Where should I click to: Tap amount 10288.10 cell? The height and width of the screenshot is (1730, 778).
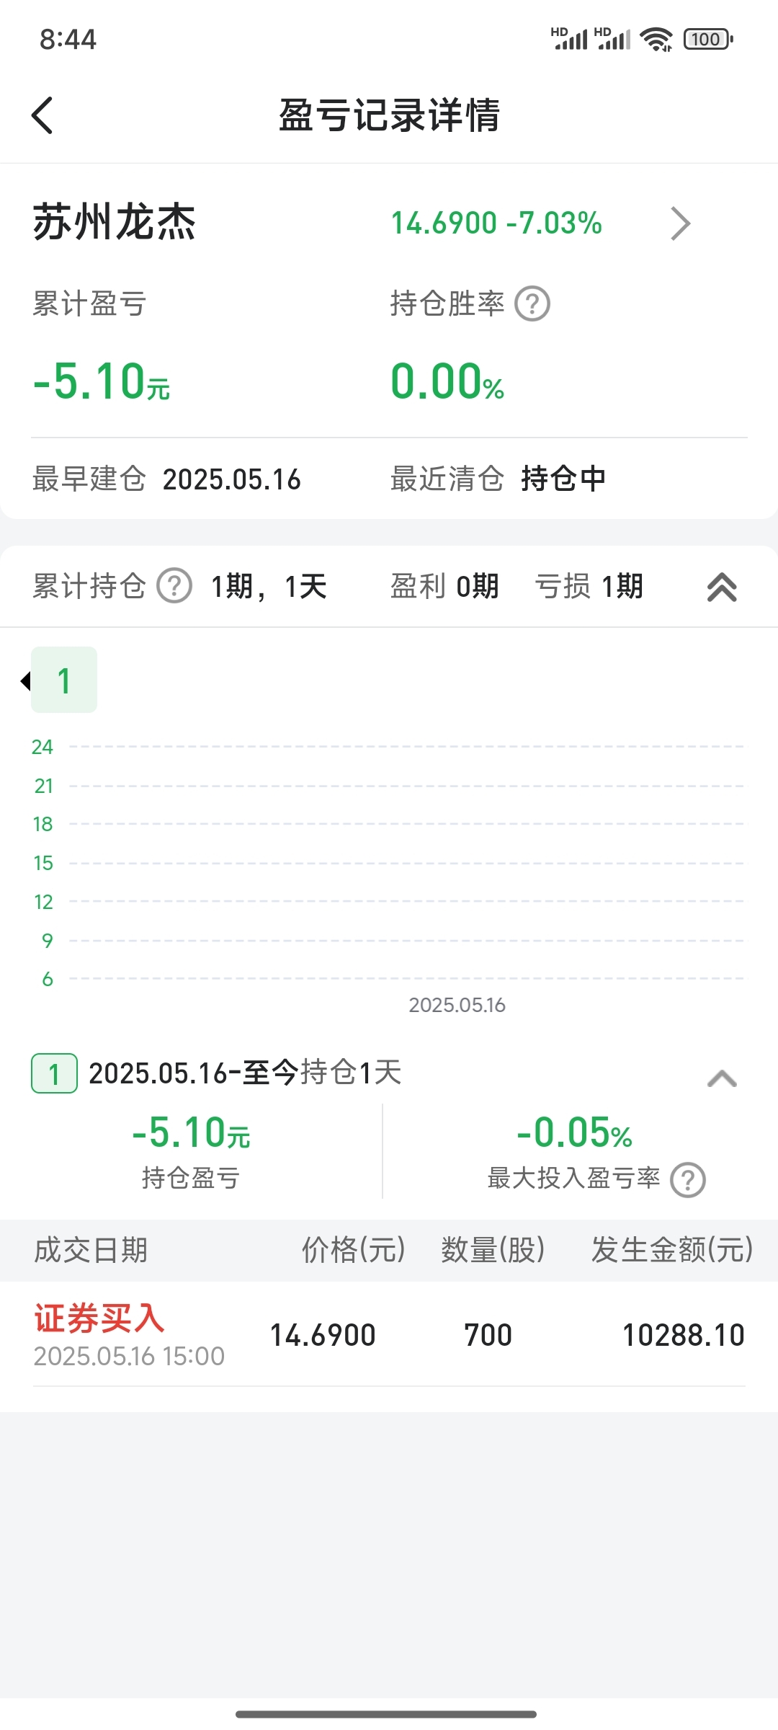684,1335
